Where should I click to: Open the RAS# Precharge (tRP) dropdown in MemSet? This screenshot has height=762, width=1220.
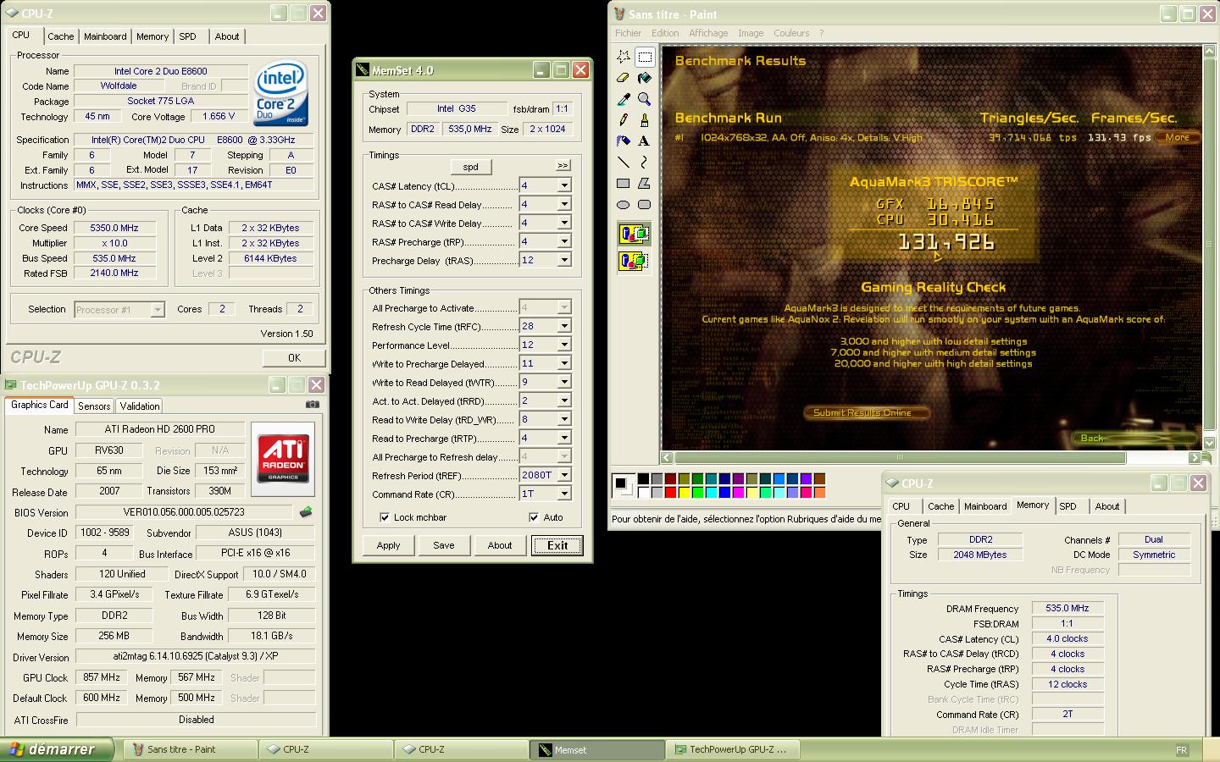coord(563,241)
